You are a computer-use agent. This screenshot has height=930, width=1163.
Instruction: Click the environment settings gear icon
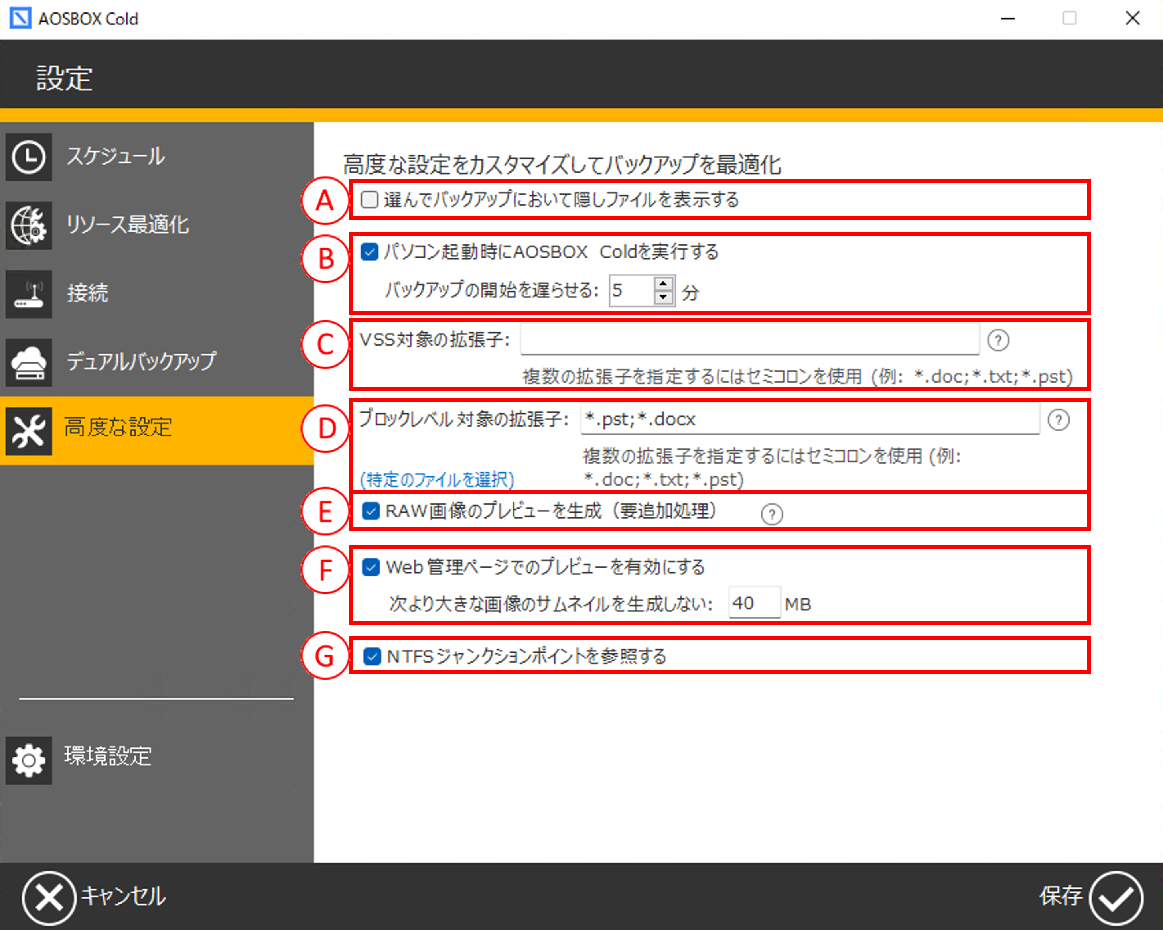(x=29, y=760)
